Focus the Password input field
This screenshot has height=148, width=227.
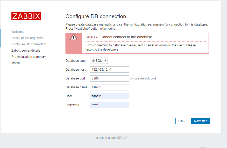(x=109, y=105)
